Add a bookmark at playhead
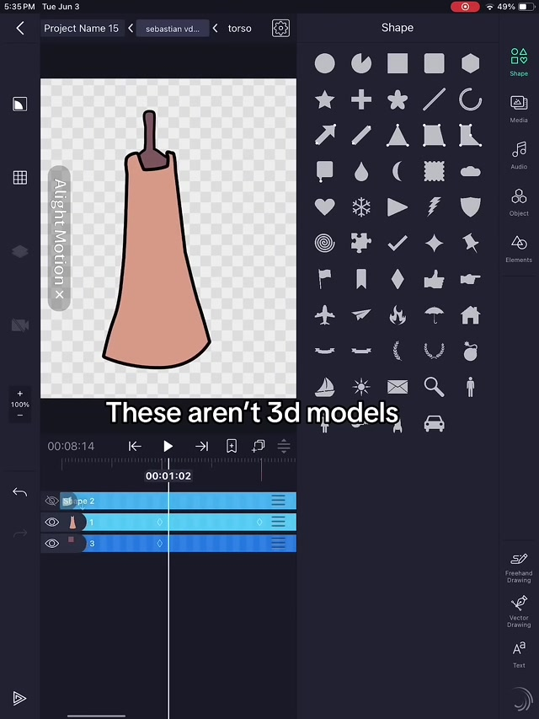This screenshot has width=539, height=719. click(232, 446)
